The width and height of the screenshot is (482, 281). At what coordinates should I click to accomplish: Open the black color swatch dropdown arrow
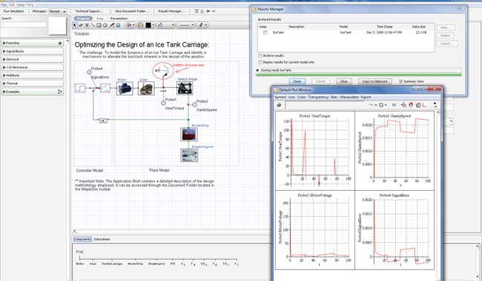click(153, 25)
